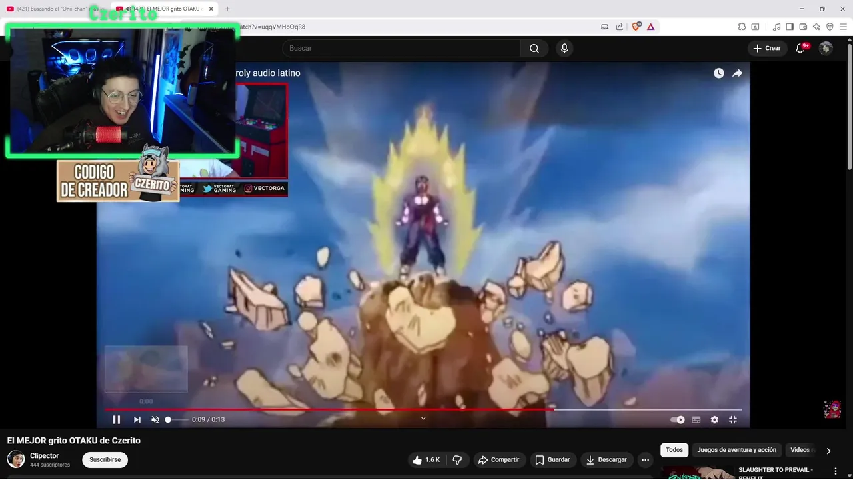Open the player settings gear

714,420
